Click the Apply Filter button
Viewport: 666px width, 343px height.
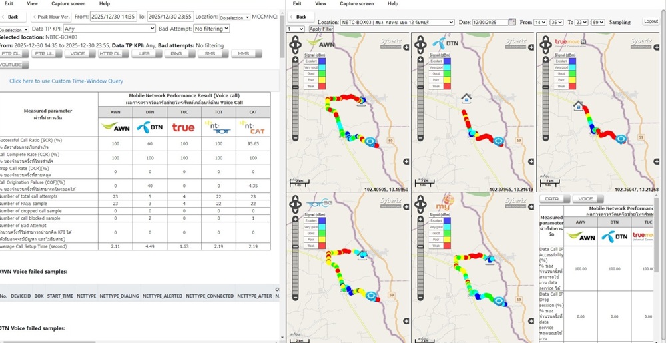pos(321,29)
